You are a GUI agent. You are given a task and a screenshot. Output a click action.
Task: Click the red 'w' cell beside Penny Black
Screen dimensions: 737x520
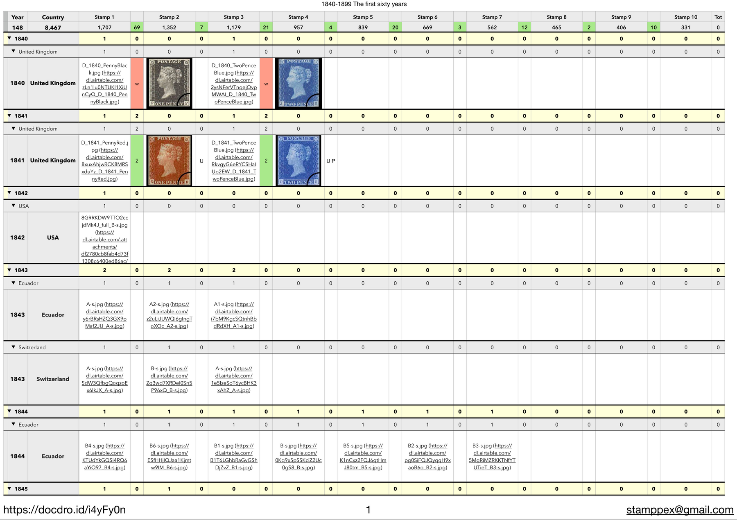[x=137, y=84]
